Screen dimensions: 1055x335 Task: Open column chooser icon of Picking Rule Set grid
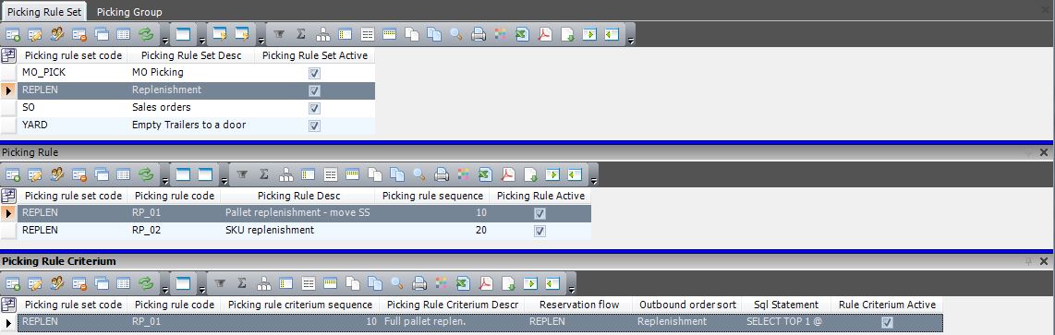pyautogui.click(x=8, y=55)
